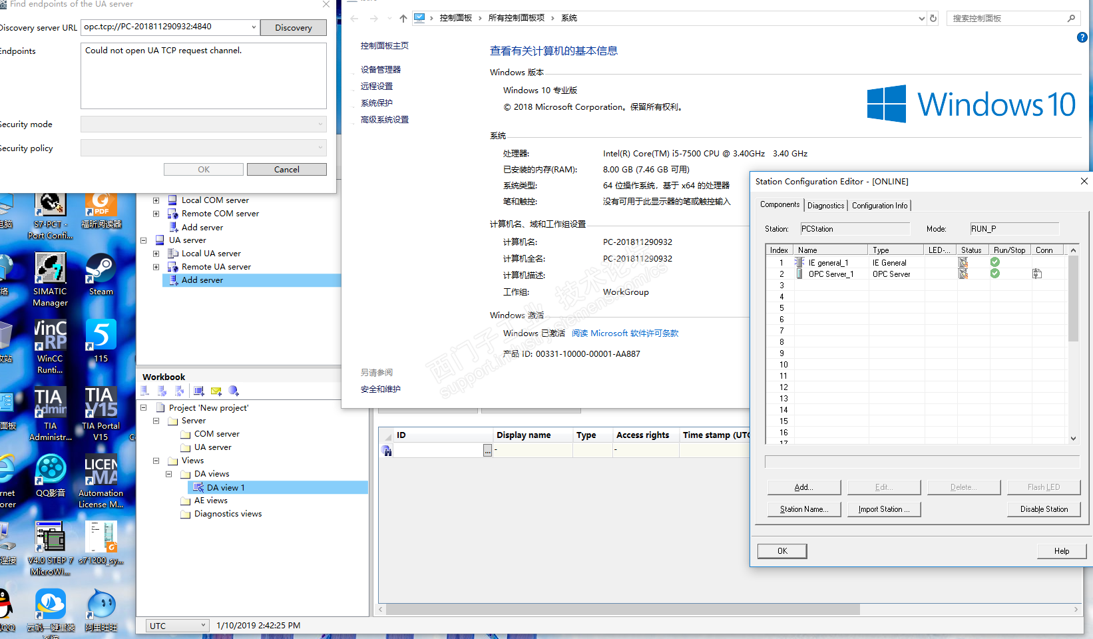This screenshot has width=1093, height=639.
Task: Click the ID cell browse button in DA view
Action: (487, 451)
